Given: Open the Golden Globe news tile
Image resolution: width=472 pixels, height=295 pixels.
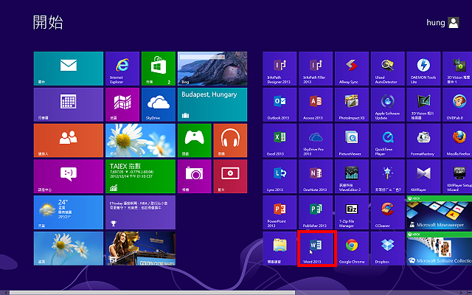Looking at the screenshot, I should coord(140,249).
